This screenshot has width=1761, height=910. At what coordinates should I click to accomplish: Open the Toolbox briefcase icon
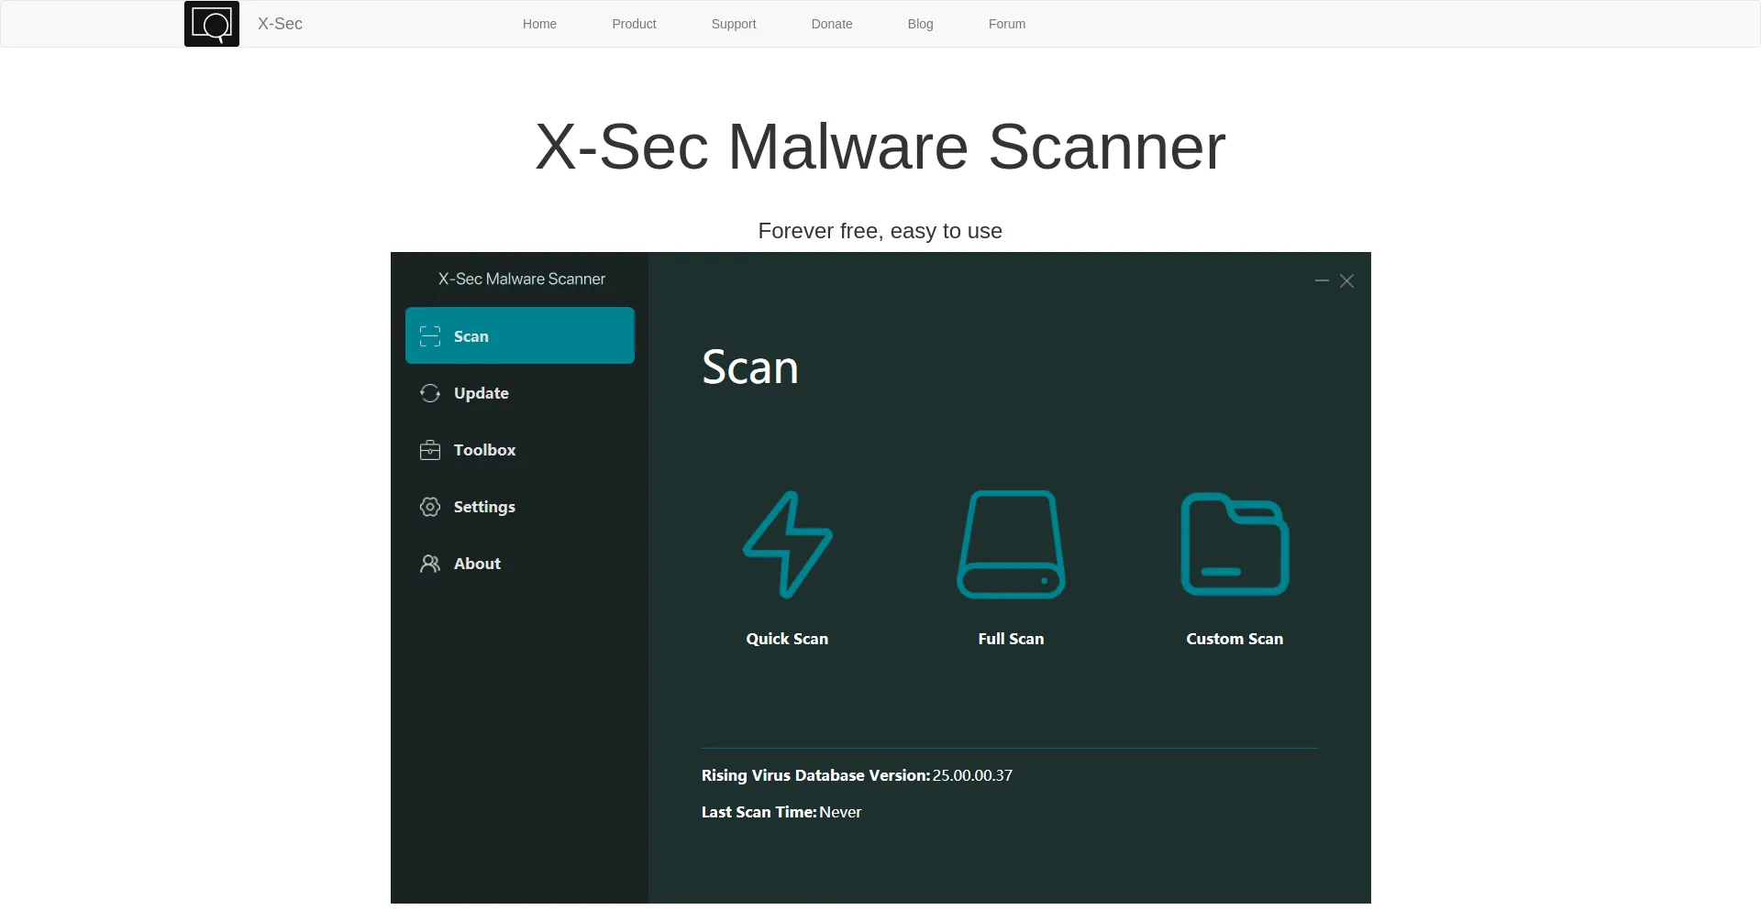[429, 450]
